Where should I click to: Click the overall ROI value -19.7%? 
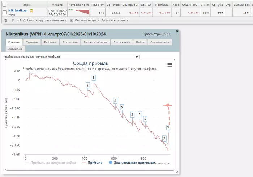tap(193, 13)
